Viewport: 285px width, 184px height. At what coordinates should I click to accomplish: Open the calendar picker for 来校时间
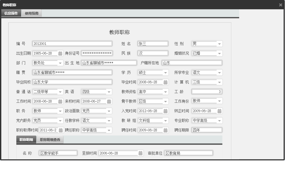click(109, 101)
